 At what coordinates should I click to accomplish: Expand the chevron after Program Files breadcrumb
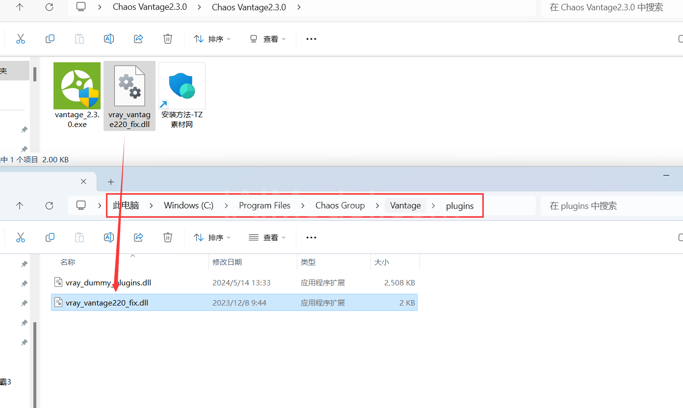[x=303, y=205]
